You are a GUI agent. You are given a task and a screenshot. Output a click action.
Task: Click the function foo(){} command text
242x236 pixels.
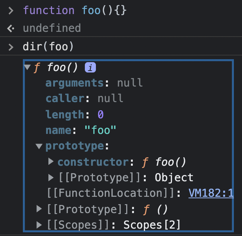pyautogui.click(x=75, y=10)
